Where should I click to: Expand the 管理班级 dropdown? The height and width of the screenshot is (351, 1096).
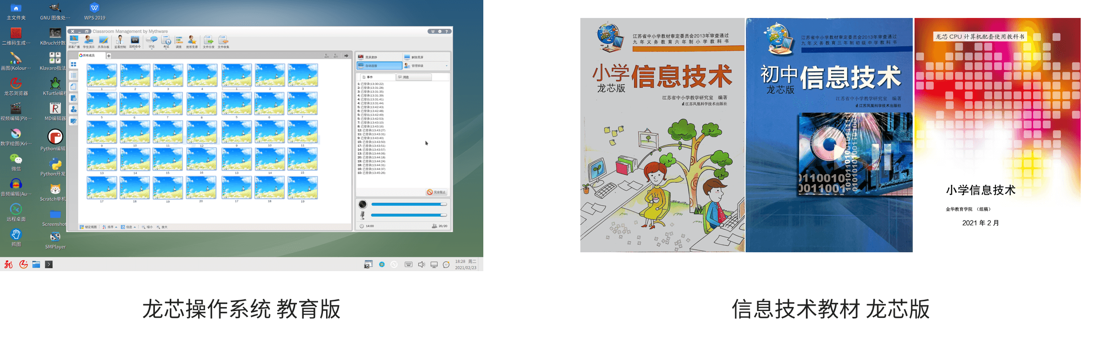tap(446, 66)
